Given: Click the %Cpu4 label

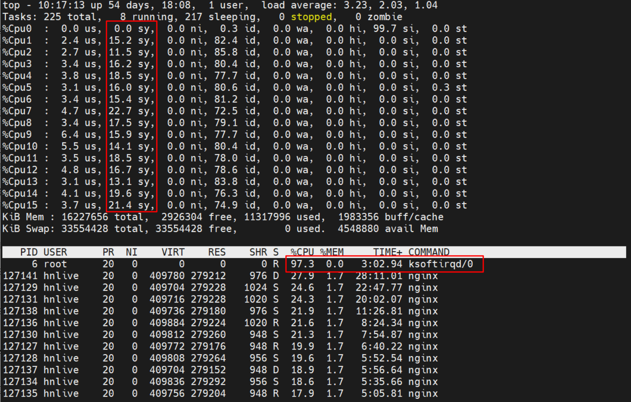Looking at the screenshot, I should [17, 76].
